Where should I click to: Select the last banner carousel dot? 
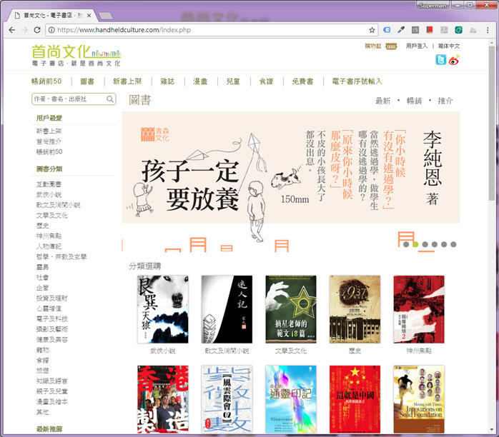point(453,244)
